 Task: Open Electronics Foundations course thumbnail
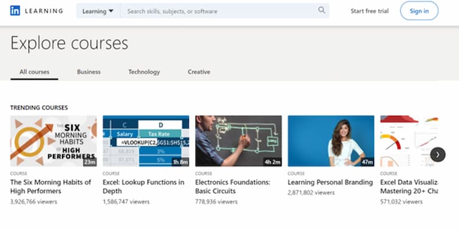coord(239,141)
